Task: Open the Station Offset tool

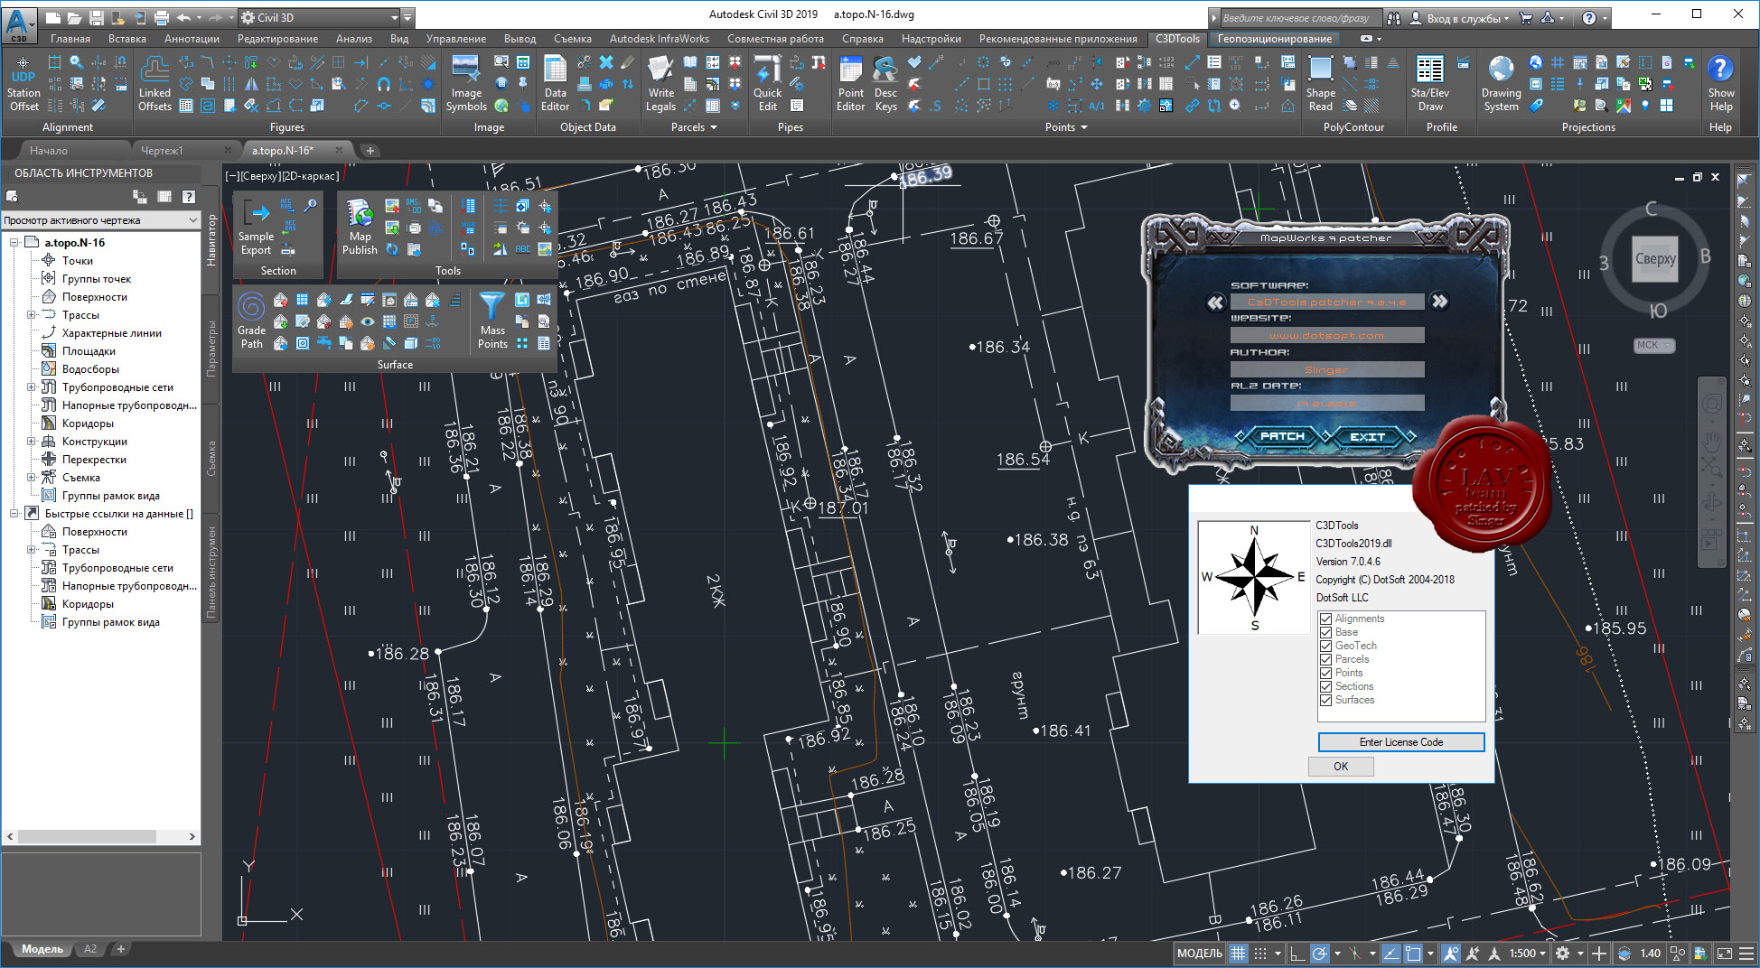Action: click(x=23, y=83)
